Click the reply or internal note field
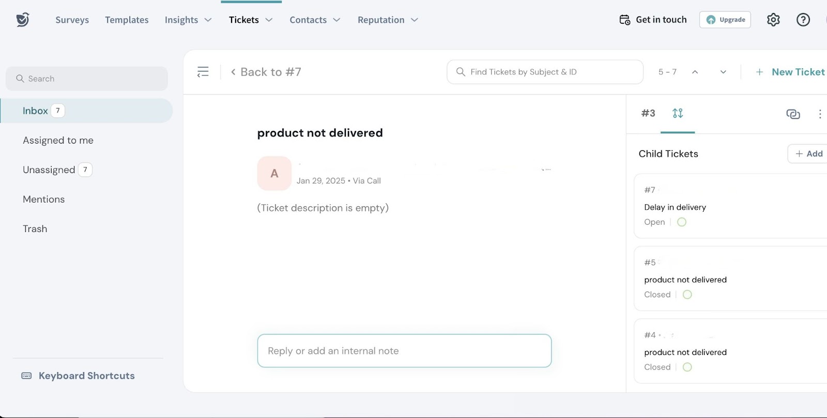827x418 pixels. click(x=404, y=351)
